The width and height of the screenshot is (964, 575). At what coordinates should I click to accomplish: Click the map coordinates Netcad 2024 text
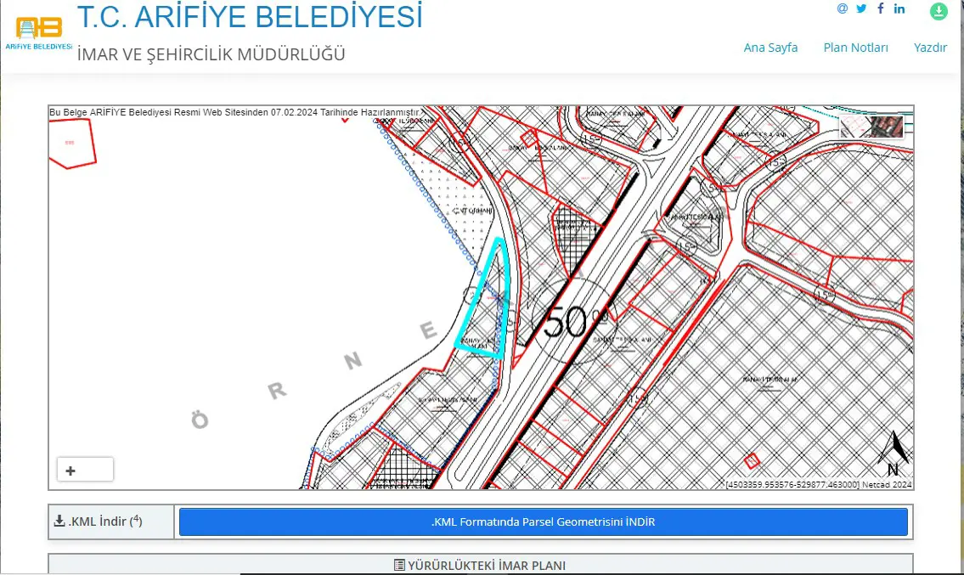point(819,485)
